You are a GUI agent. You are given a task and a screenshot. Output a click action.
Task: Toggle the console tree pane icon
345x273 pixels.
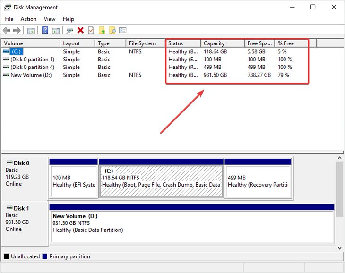pyautogui.click(x=31, y=30)
